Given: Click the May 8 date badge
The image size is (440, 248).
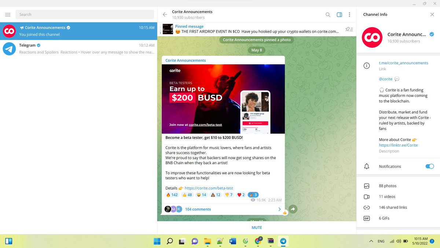Looking at the screenshot, I should click(x=257, y=50).
